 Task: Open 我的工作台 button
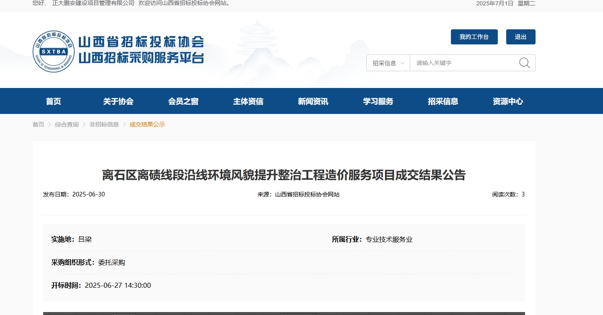coord(474,37)
